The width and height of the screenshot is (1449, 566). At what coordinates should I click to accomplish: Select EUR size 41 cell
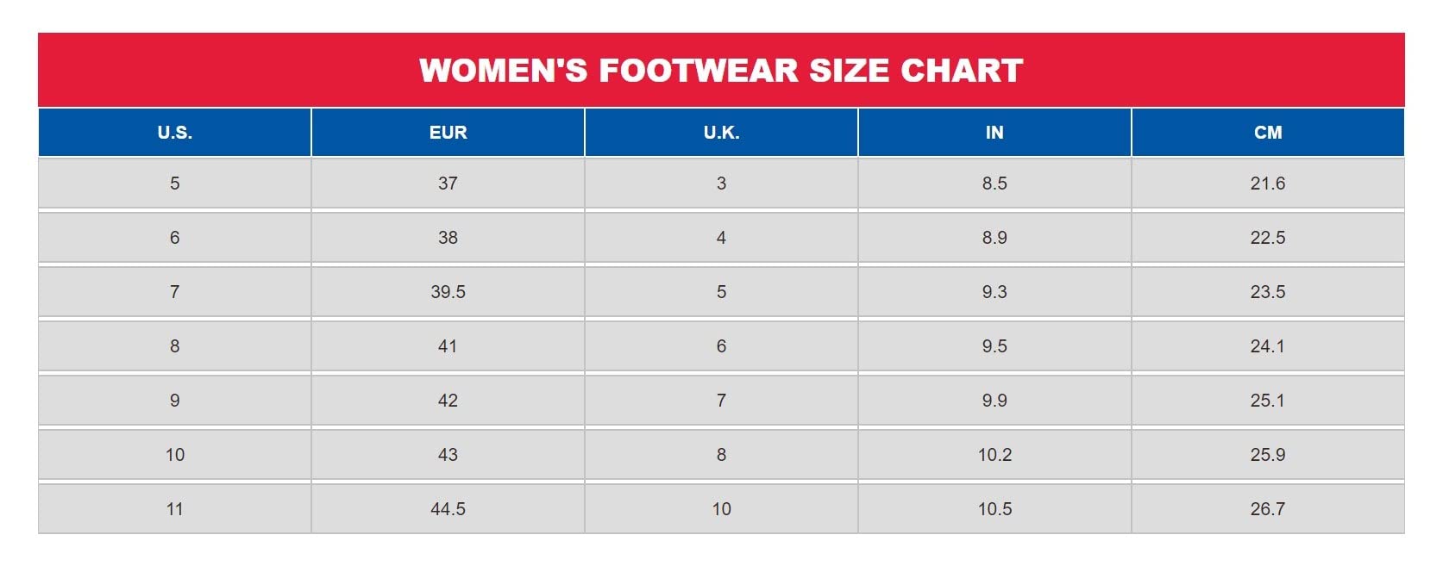coord(448,346)
